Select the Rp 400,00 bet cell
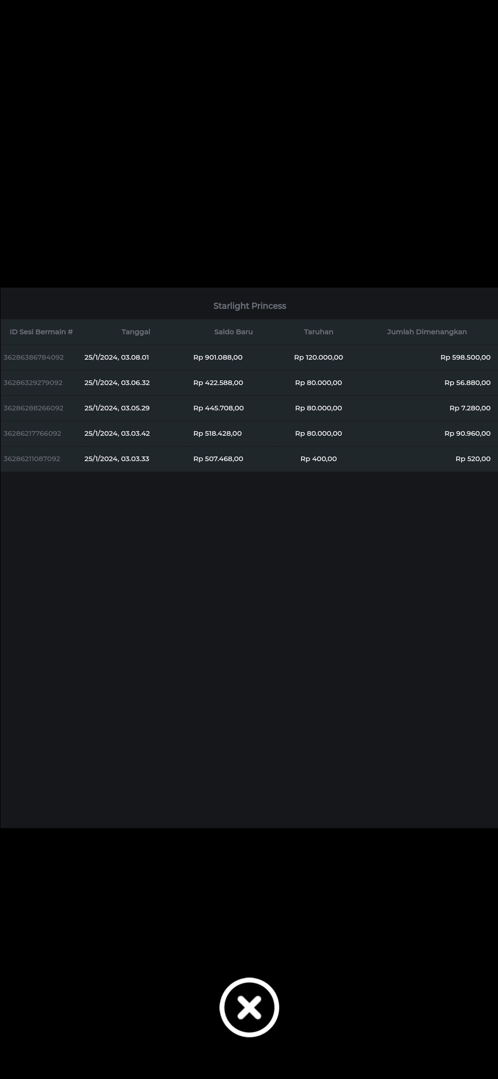The image size is (498, 1079). (318, 459)
